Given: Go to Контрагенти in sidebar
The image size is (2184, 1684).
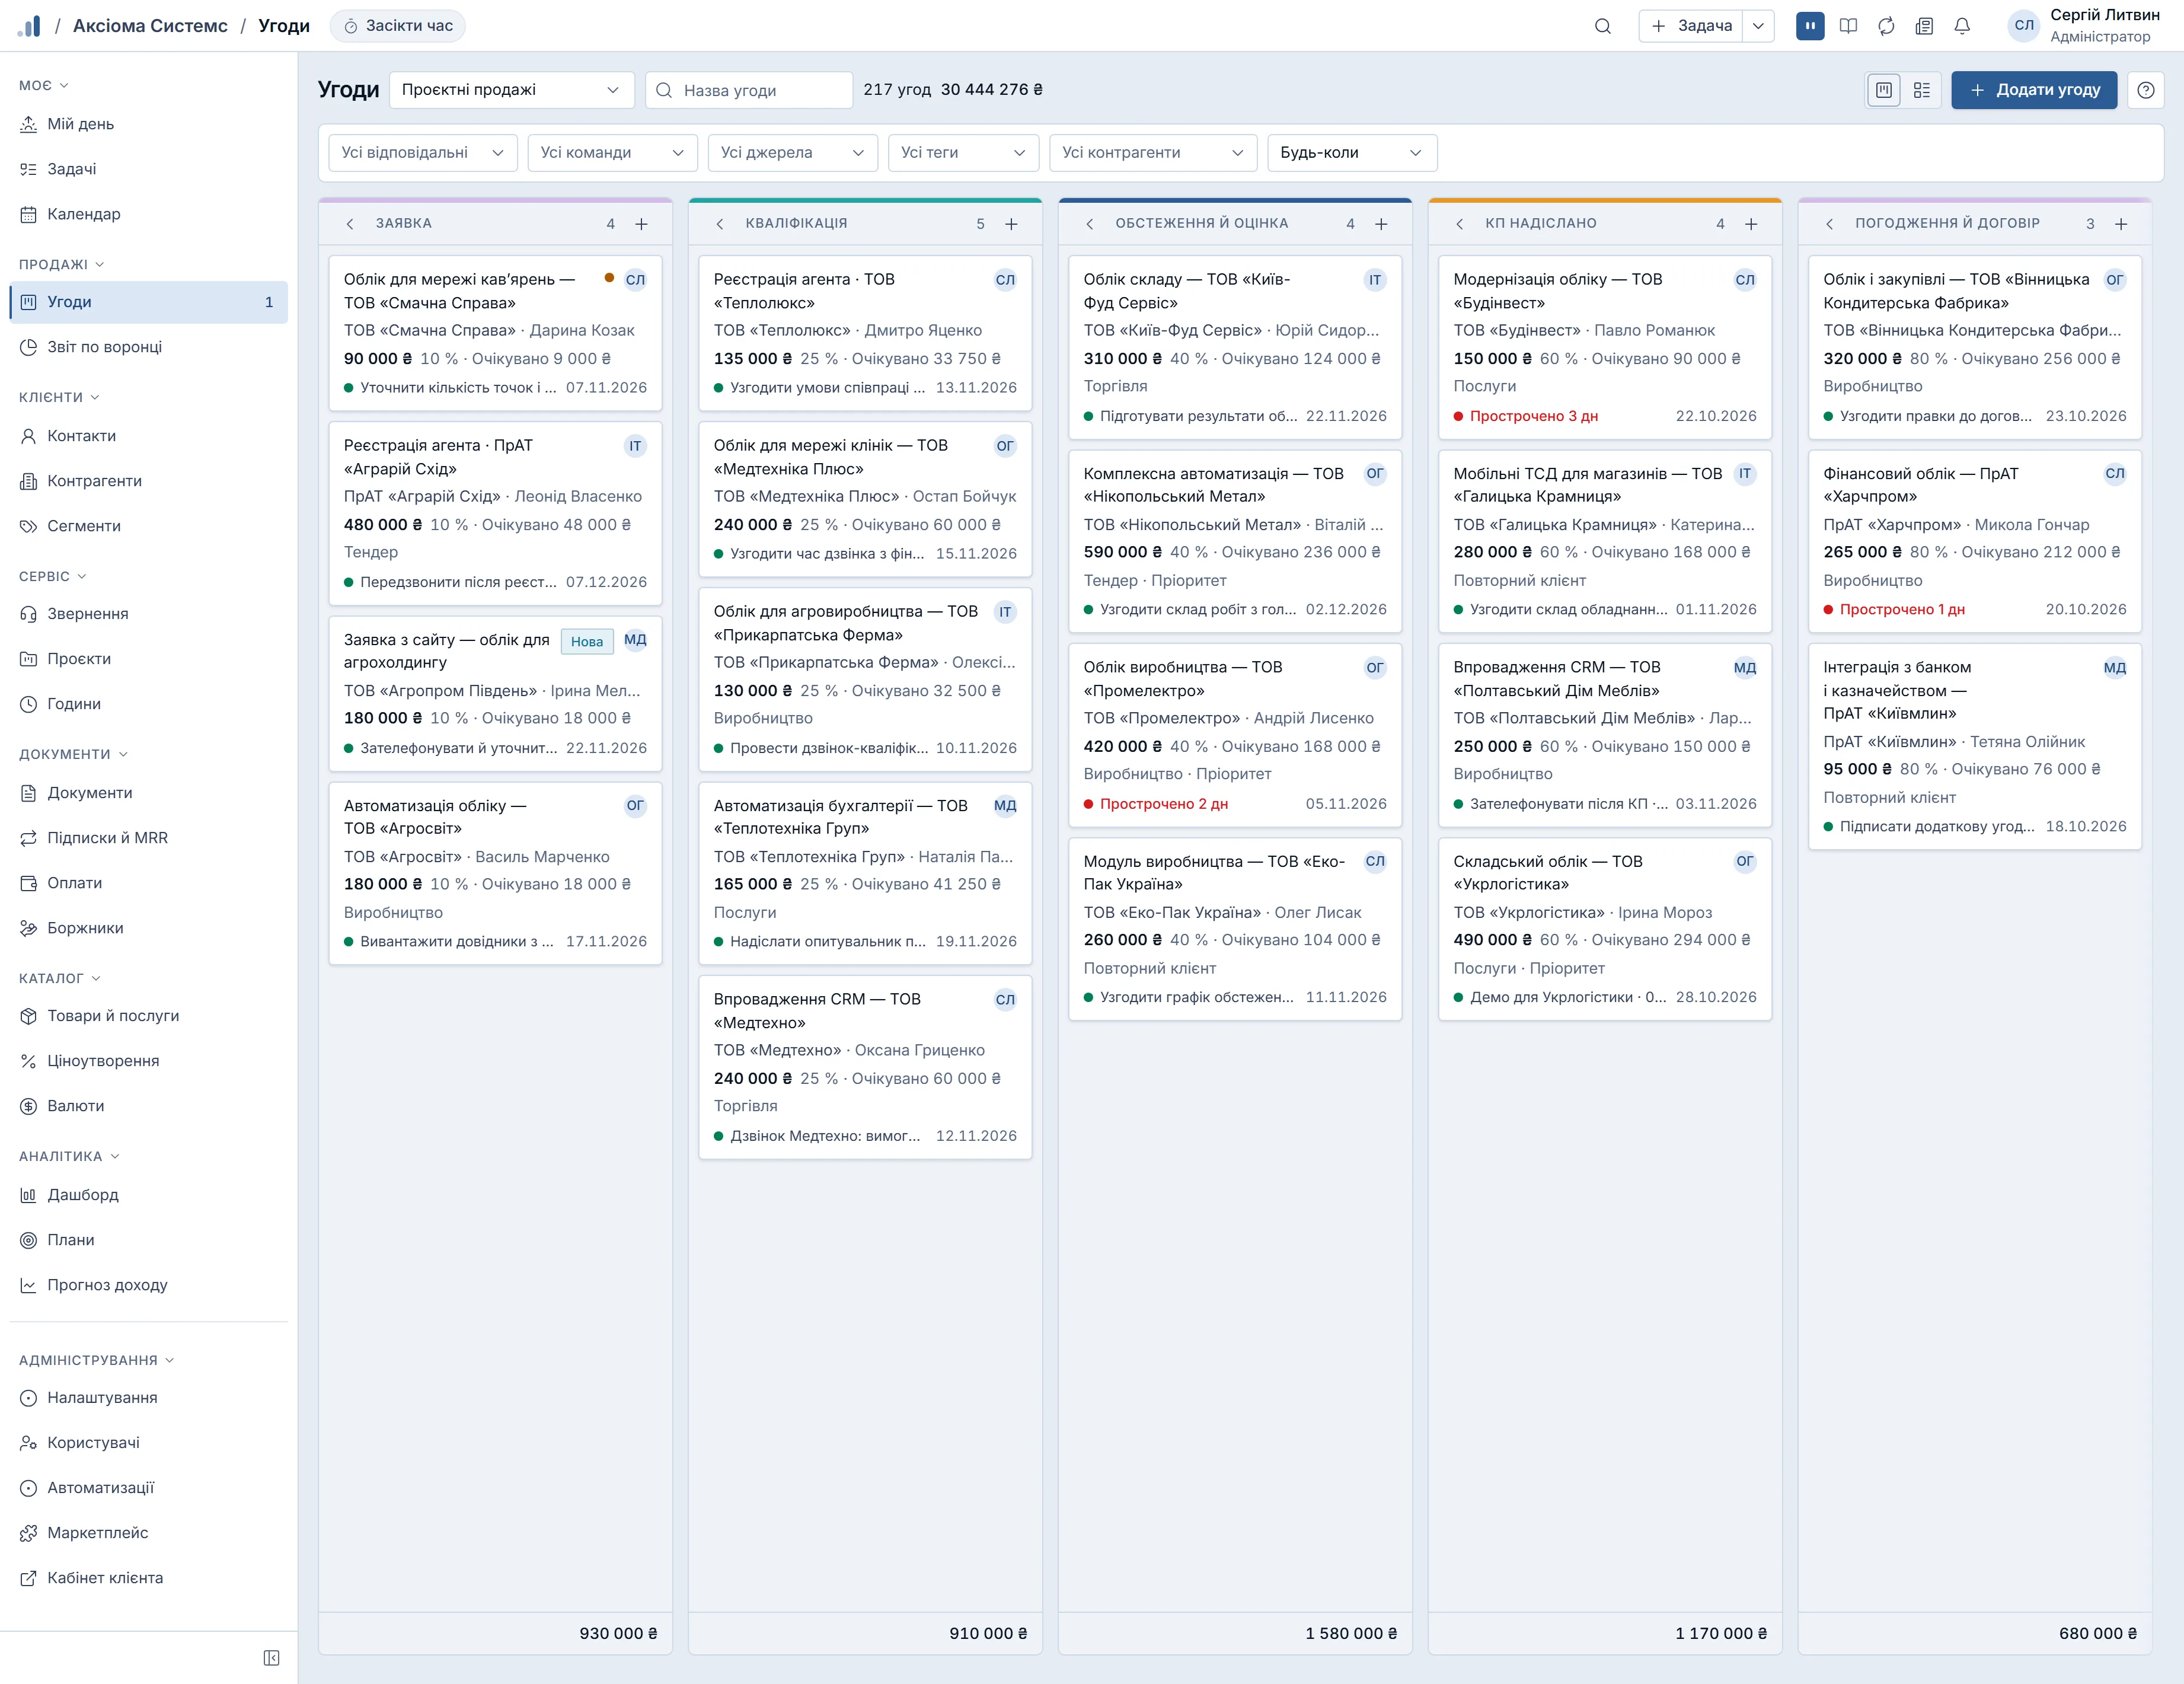Looking at the screenshot, I should [148, 481].
